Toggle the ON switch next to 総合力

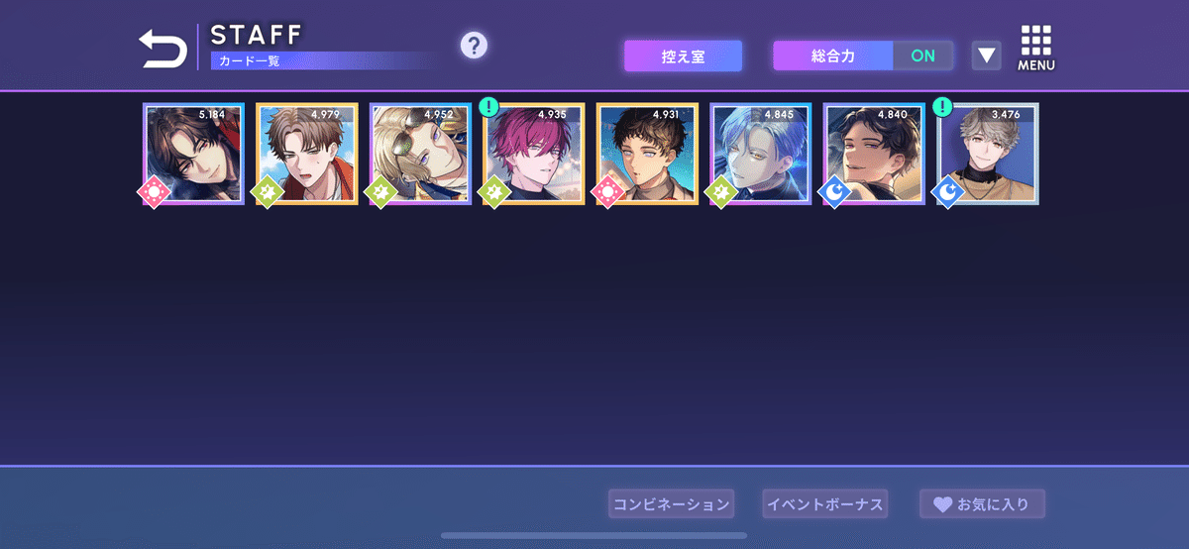pyautogui.click(x=922, y=55)
